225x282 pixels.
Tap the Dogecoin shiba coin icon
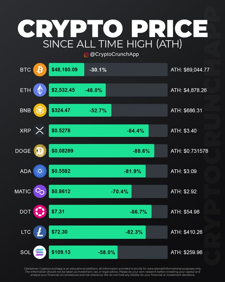coord(40,151)
